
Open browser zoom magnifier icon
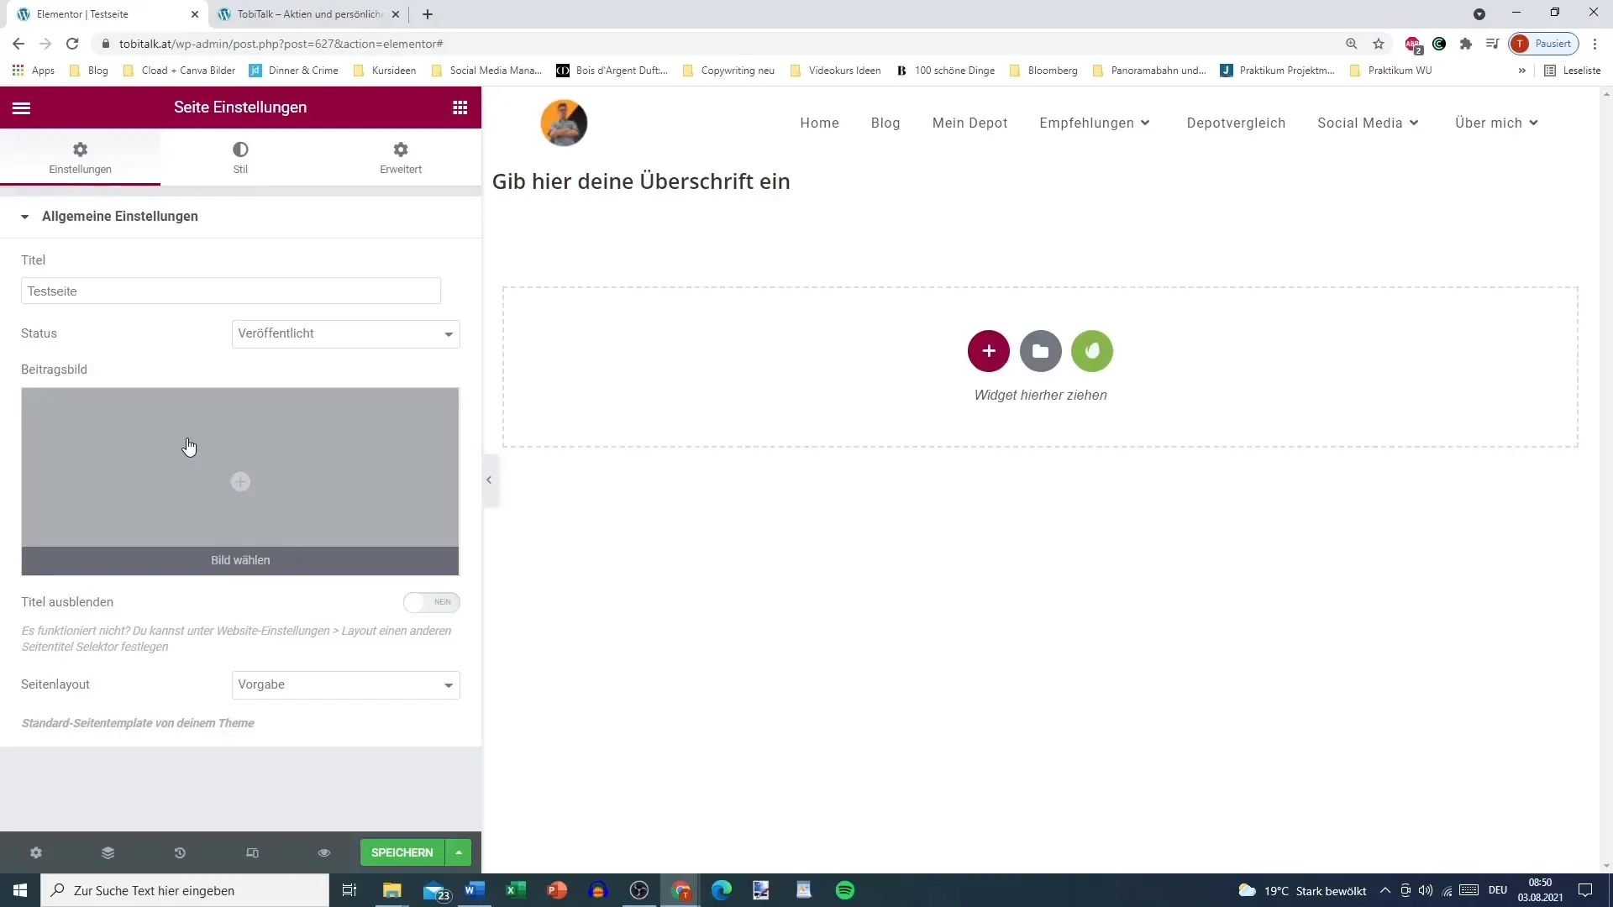click(x=1352, y=44)
